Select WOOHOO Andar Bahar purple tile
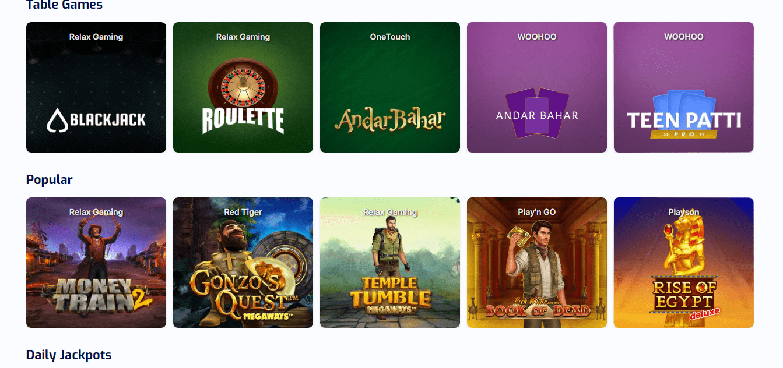 coord(537,87)
